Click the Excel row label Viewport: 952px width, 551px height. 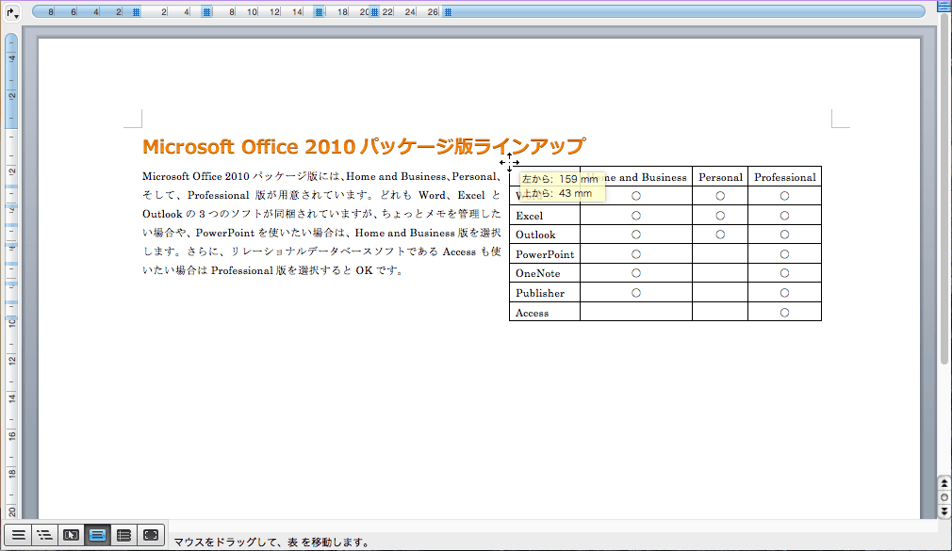(530, 216)
